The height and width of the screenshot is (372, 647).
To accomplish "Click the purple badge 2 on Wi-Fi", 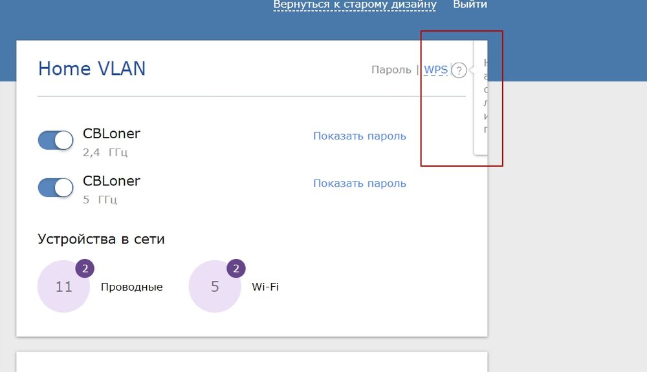I will point(236,269).
